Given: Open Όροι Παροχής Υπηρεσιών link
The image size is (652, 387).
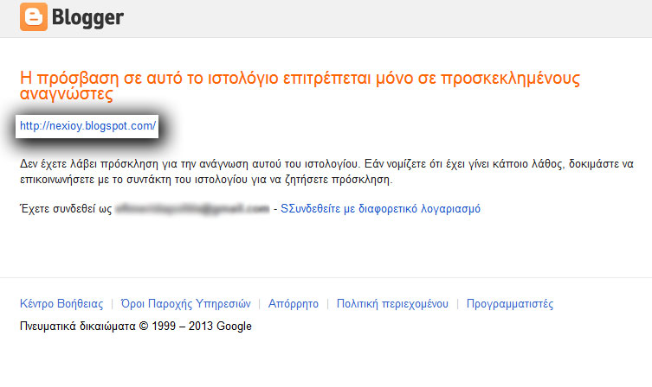Looking at the screenshot, I should 185,303.
